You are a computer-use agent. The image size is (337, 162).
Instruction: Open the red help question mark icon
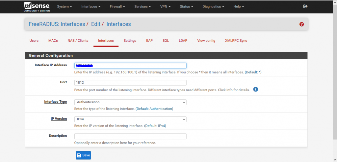[x=301, y=24]
